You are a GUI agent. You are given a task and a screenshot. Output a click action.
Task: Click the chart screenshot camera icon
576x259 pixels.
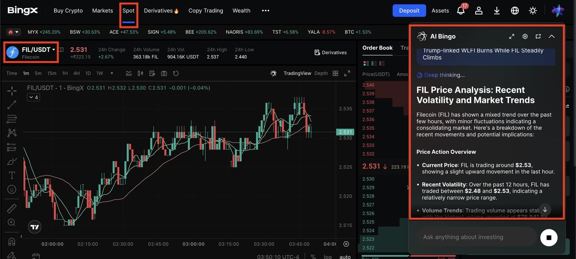tap(164, 73)
